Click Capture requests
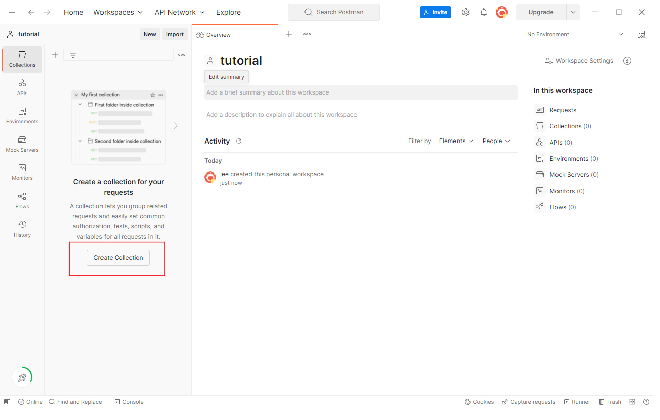660x420 pixels. click(x=529, y=402)
